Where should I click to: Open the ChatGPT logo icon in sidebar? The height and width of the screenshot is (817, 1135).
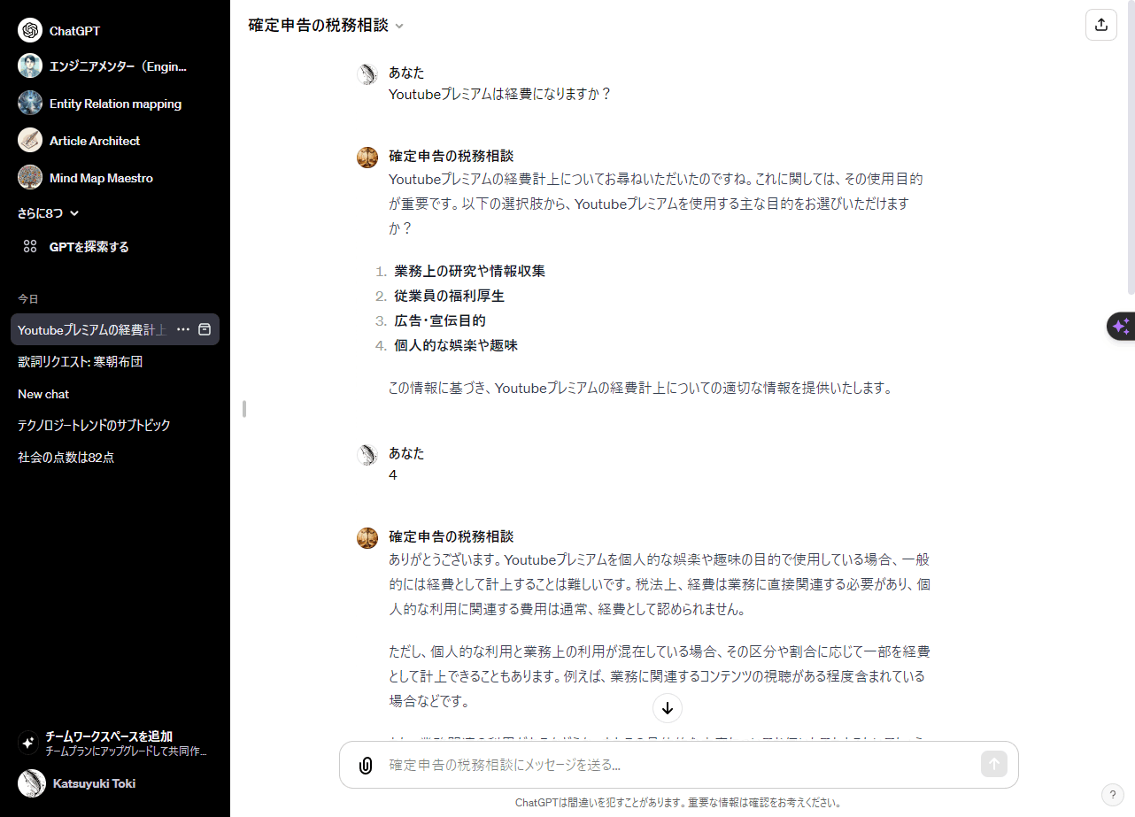[30, 30]
